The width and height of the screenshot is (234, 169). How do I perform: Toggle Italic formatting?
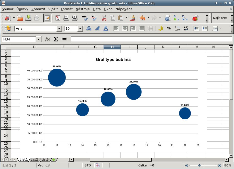click(x=97, y=28)
